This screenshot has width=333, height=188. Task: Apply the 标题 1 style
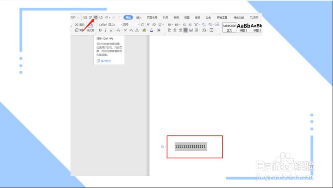pos(243,27)
